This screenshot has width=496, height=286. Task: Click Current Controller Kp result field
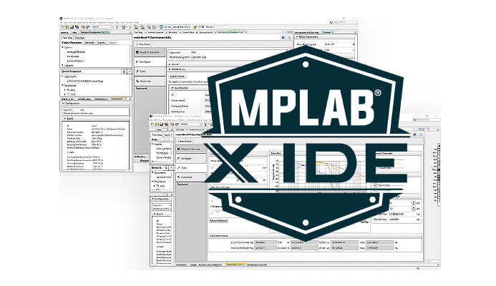pyautogui.click(x=266, y=242)
